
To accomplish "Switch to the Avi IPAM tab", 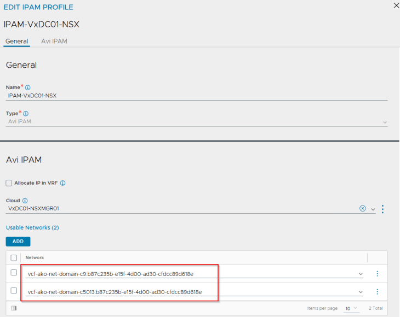I will [x=54, y=41].
